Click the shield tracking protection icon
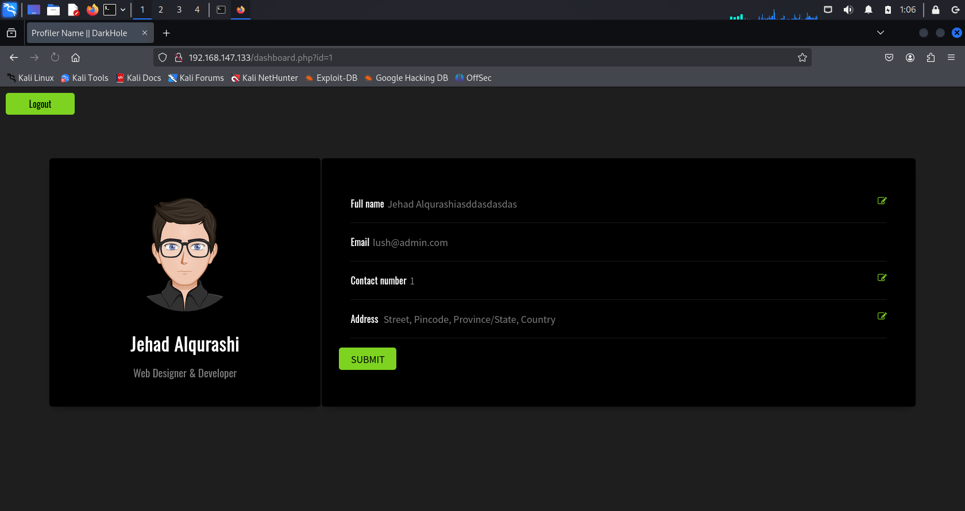The width and height of the screenshot is (965, 511). (163, 57)
